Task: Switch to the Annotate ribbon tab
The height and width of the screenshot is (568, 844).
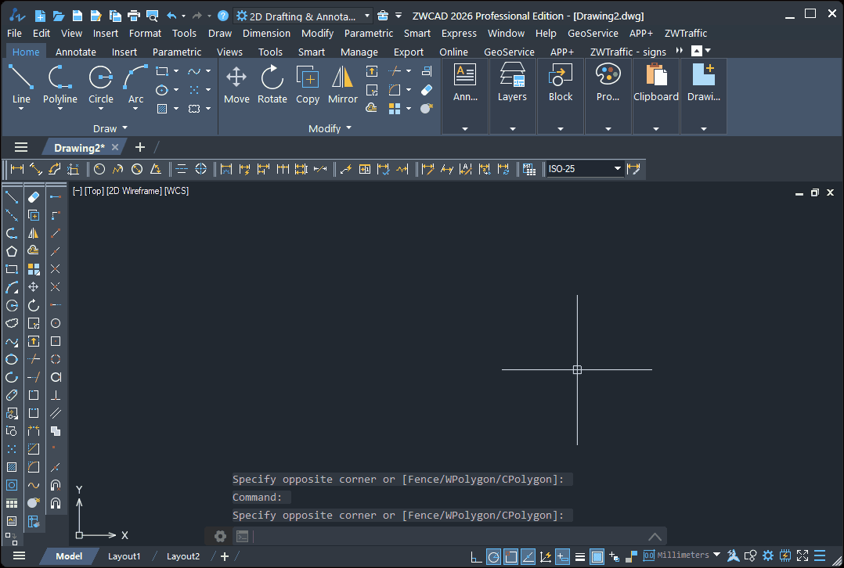Action: 76,52
